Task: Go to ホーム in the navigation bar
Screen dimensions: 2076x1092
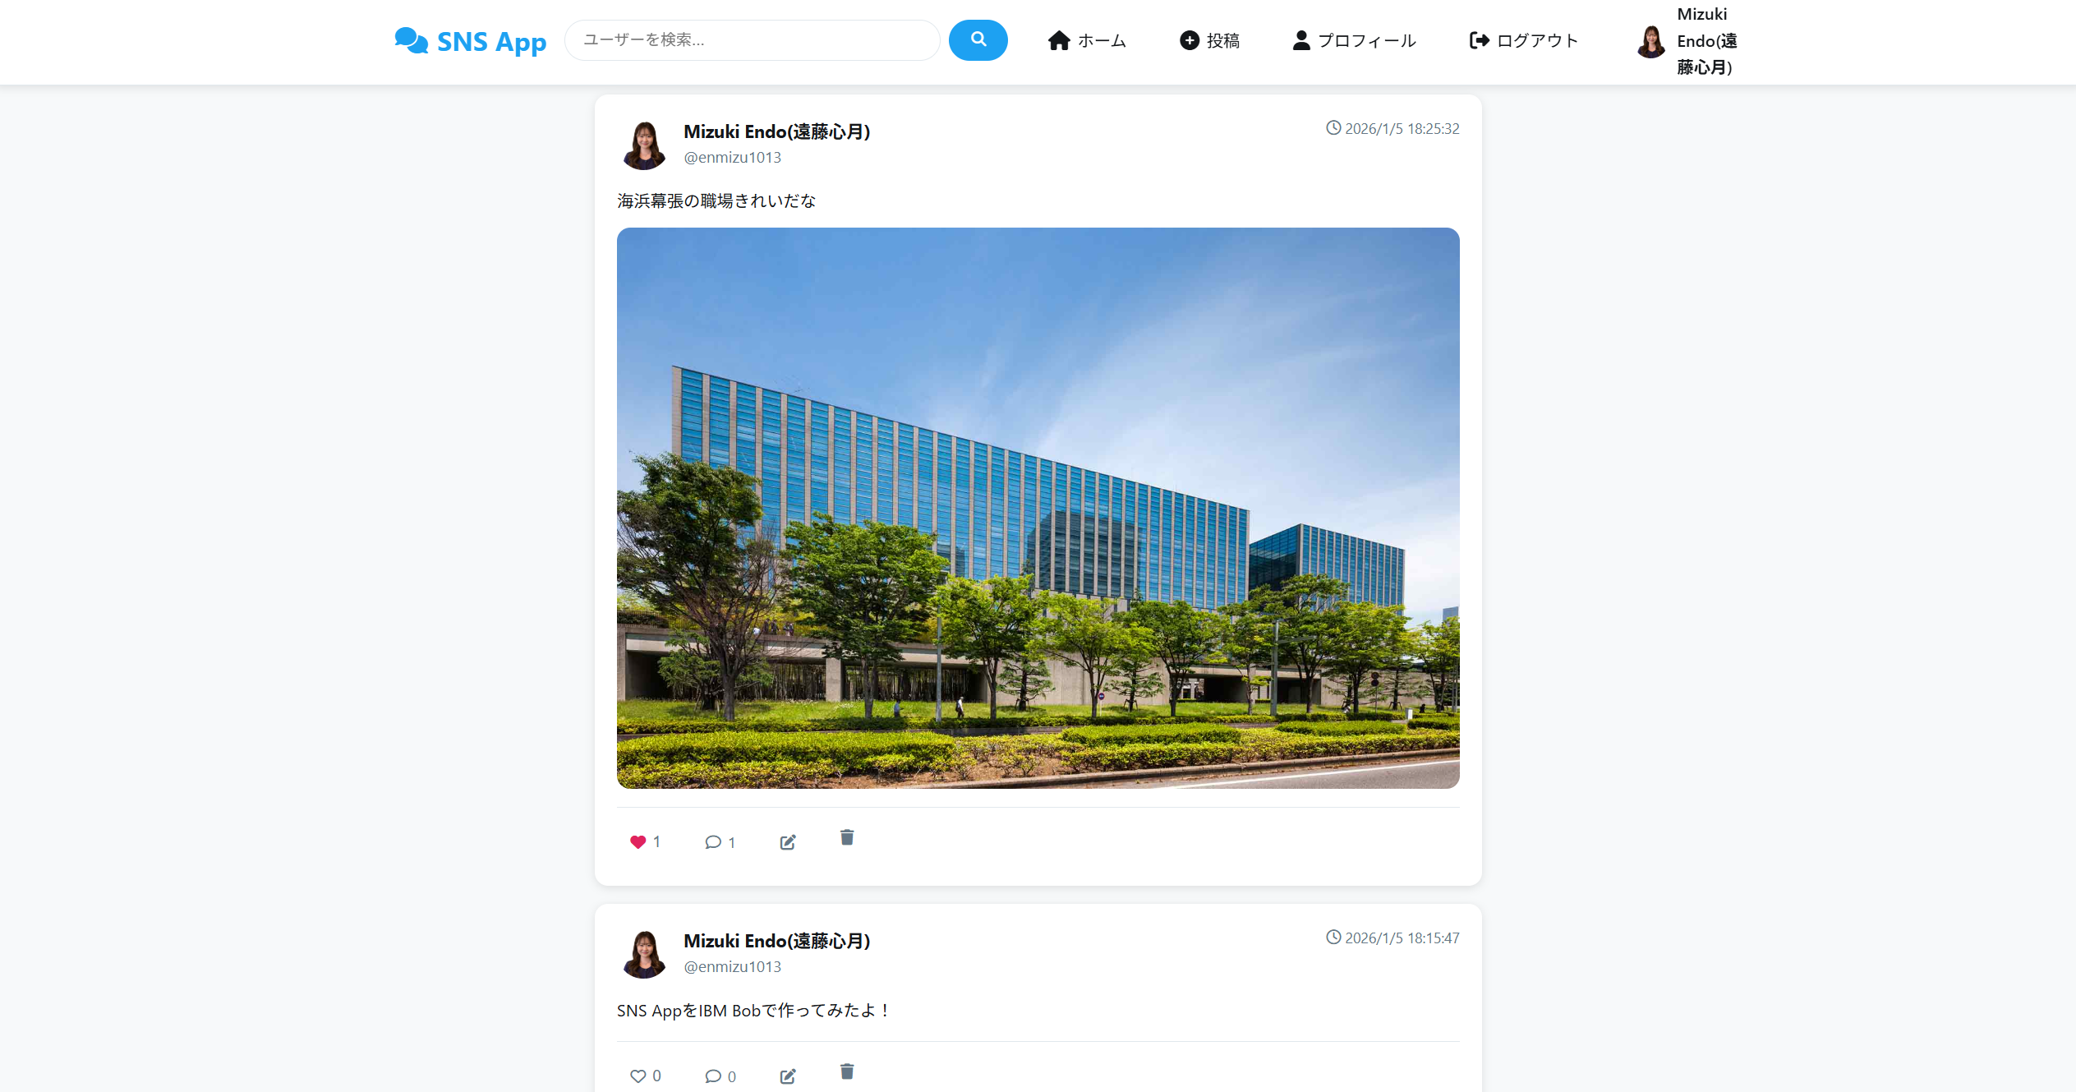Action: point(1086,40)
